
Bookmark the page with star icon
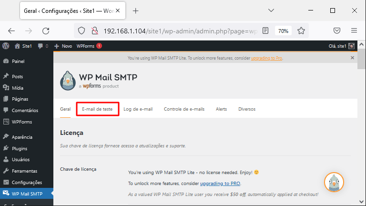(301, 31)
